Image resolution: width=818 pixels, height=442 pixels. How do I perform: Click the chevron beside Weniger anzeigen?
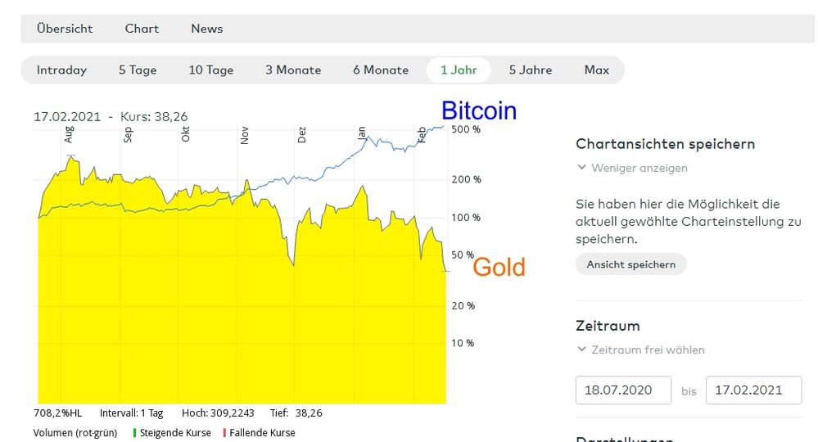click(x=581, y=168)
